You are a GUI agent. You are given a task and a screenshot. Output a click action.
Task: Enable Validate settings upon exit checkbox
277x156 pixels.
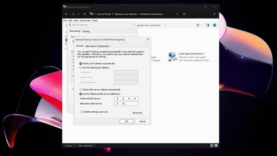(81, 112)
